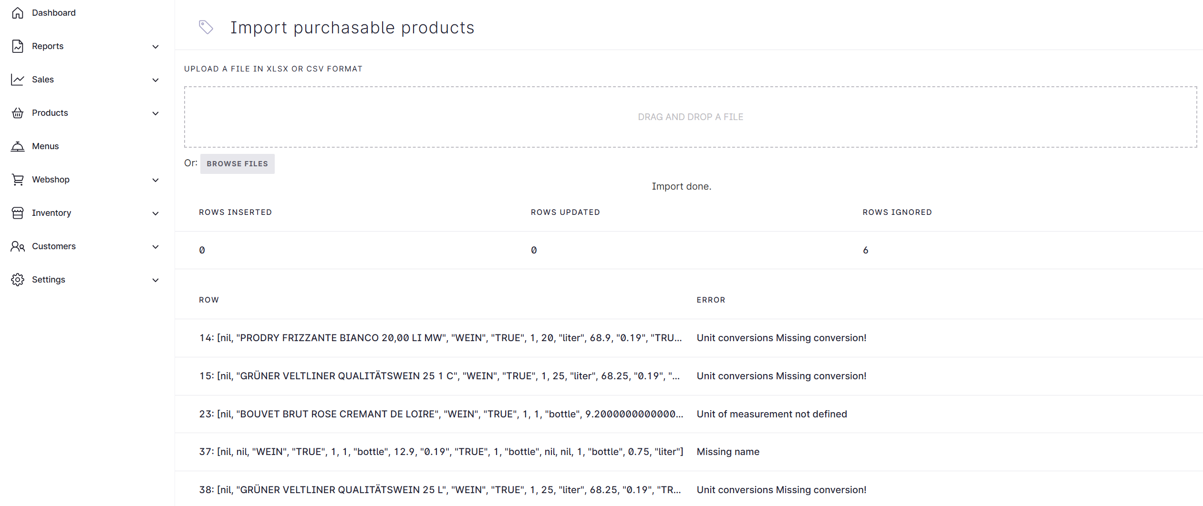Expand the Customers section chevron
The height and width of the screenshot is (506, 1203).
click(x=156, y=247)
